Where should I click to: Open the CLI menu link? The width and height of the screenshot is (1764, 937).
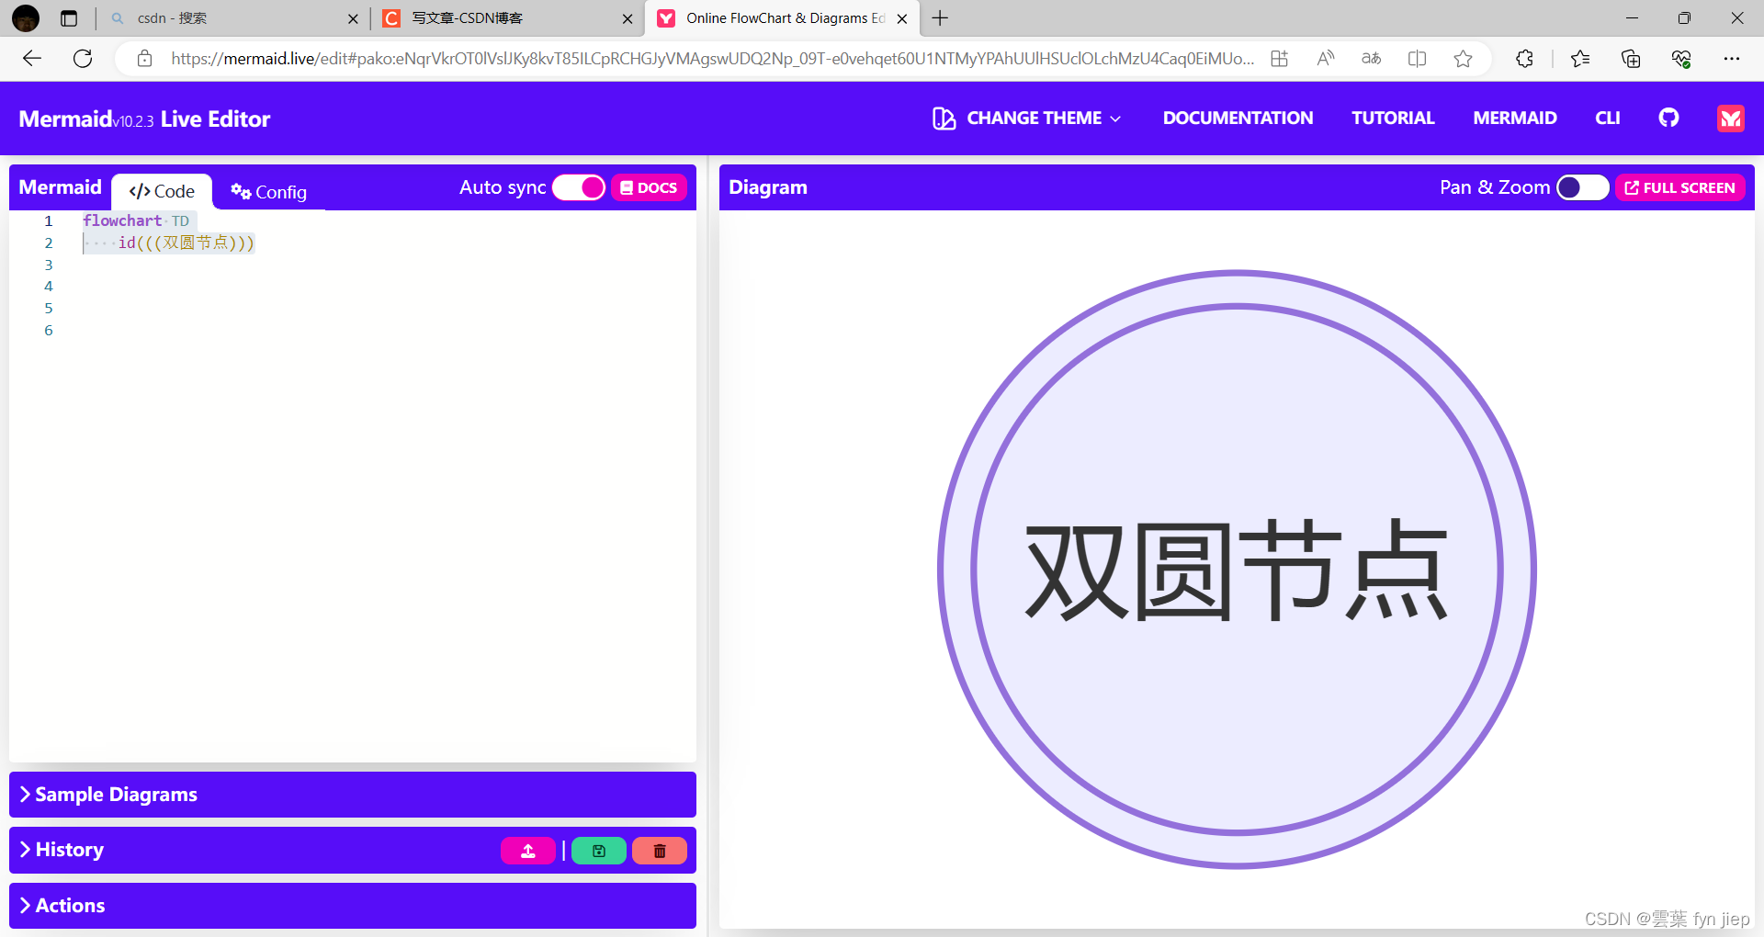[1608, 118]
